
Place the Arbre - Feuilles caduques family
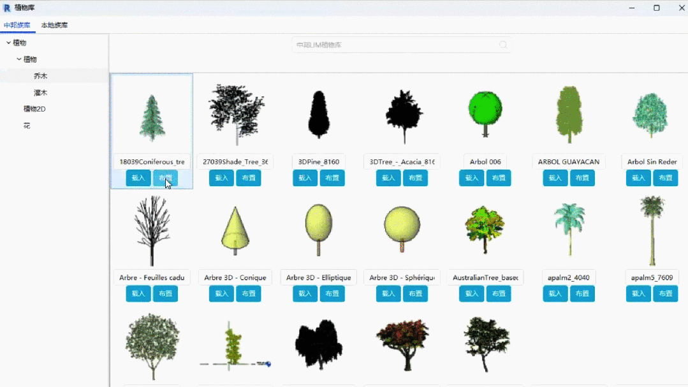click(165, 293)
